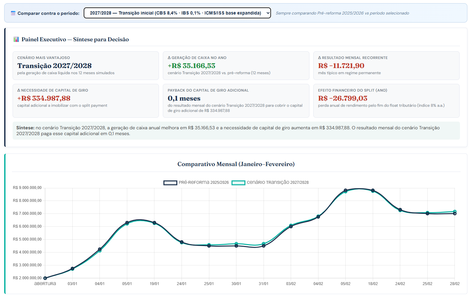Click '+R$ 334.987,88' working capital value
Image resolution: width=469 pixels, height=297 pixels.
44,98
